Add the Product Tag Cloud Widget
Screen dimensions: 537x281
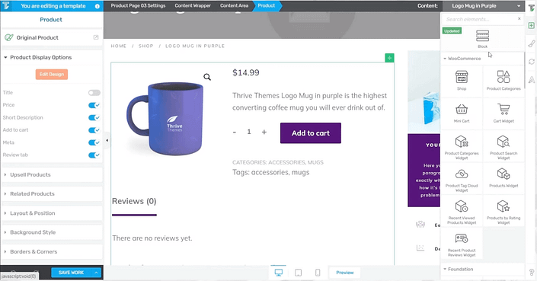click(x=462, y=179)
